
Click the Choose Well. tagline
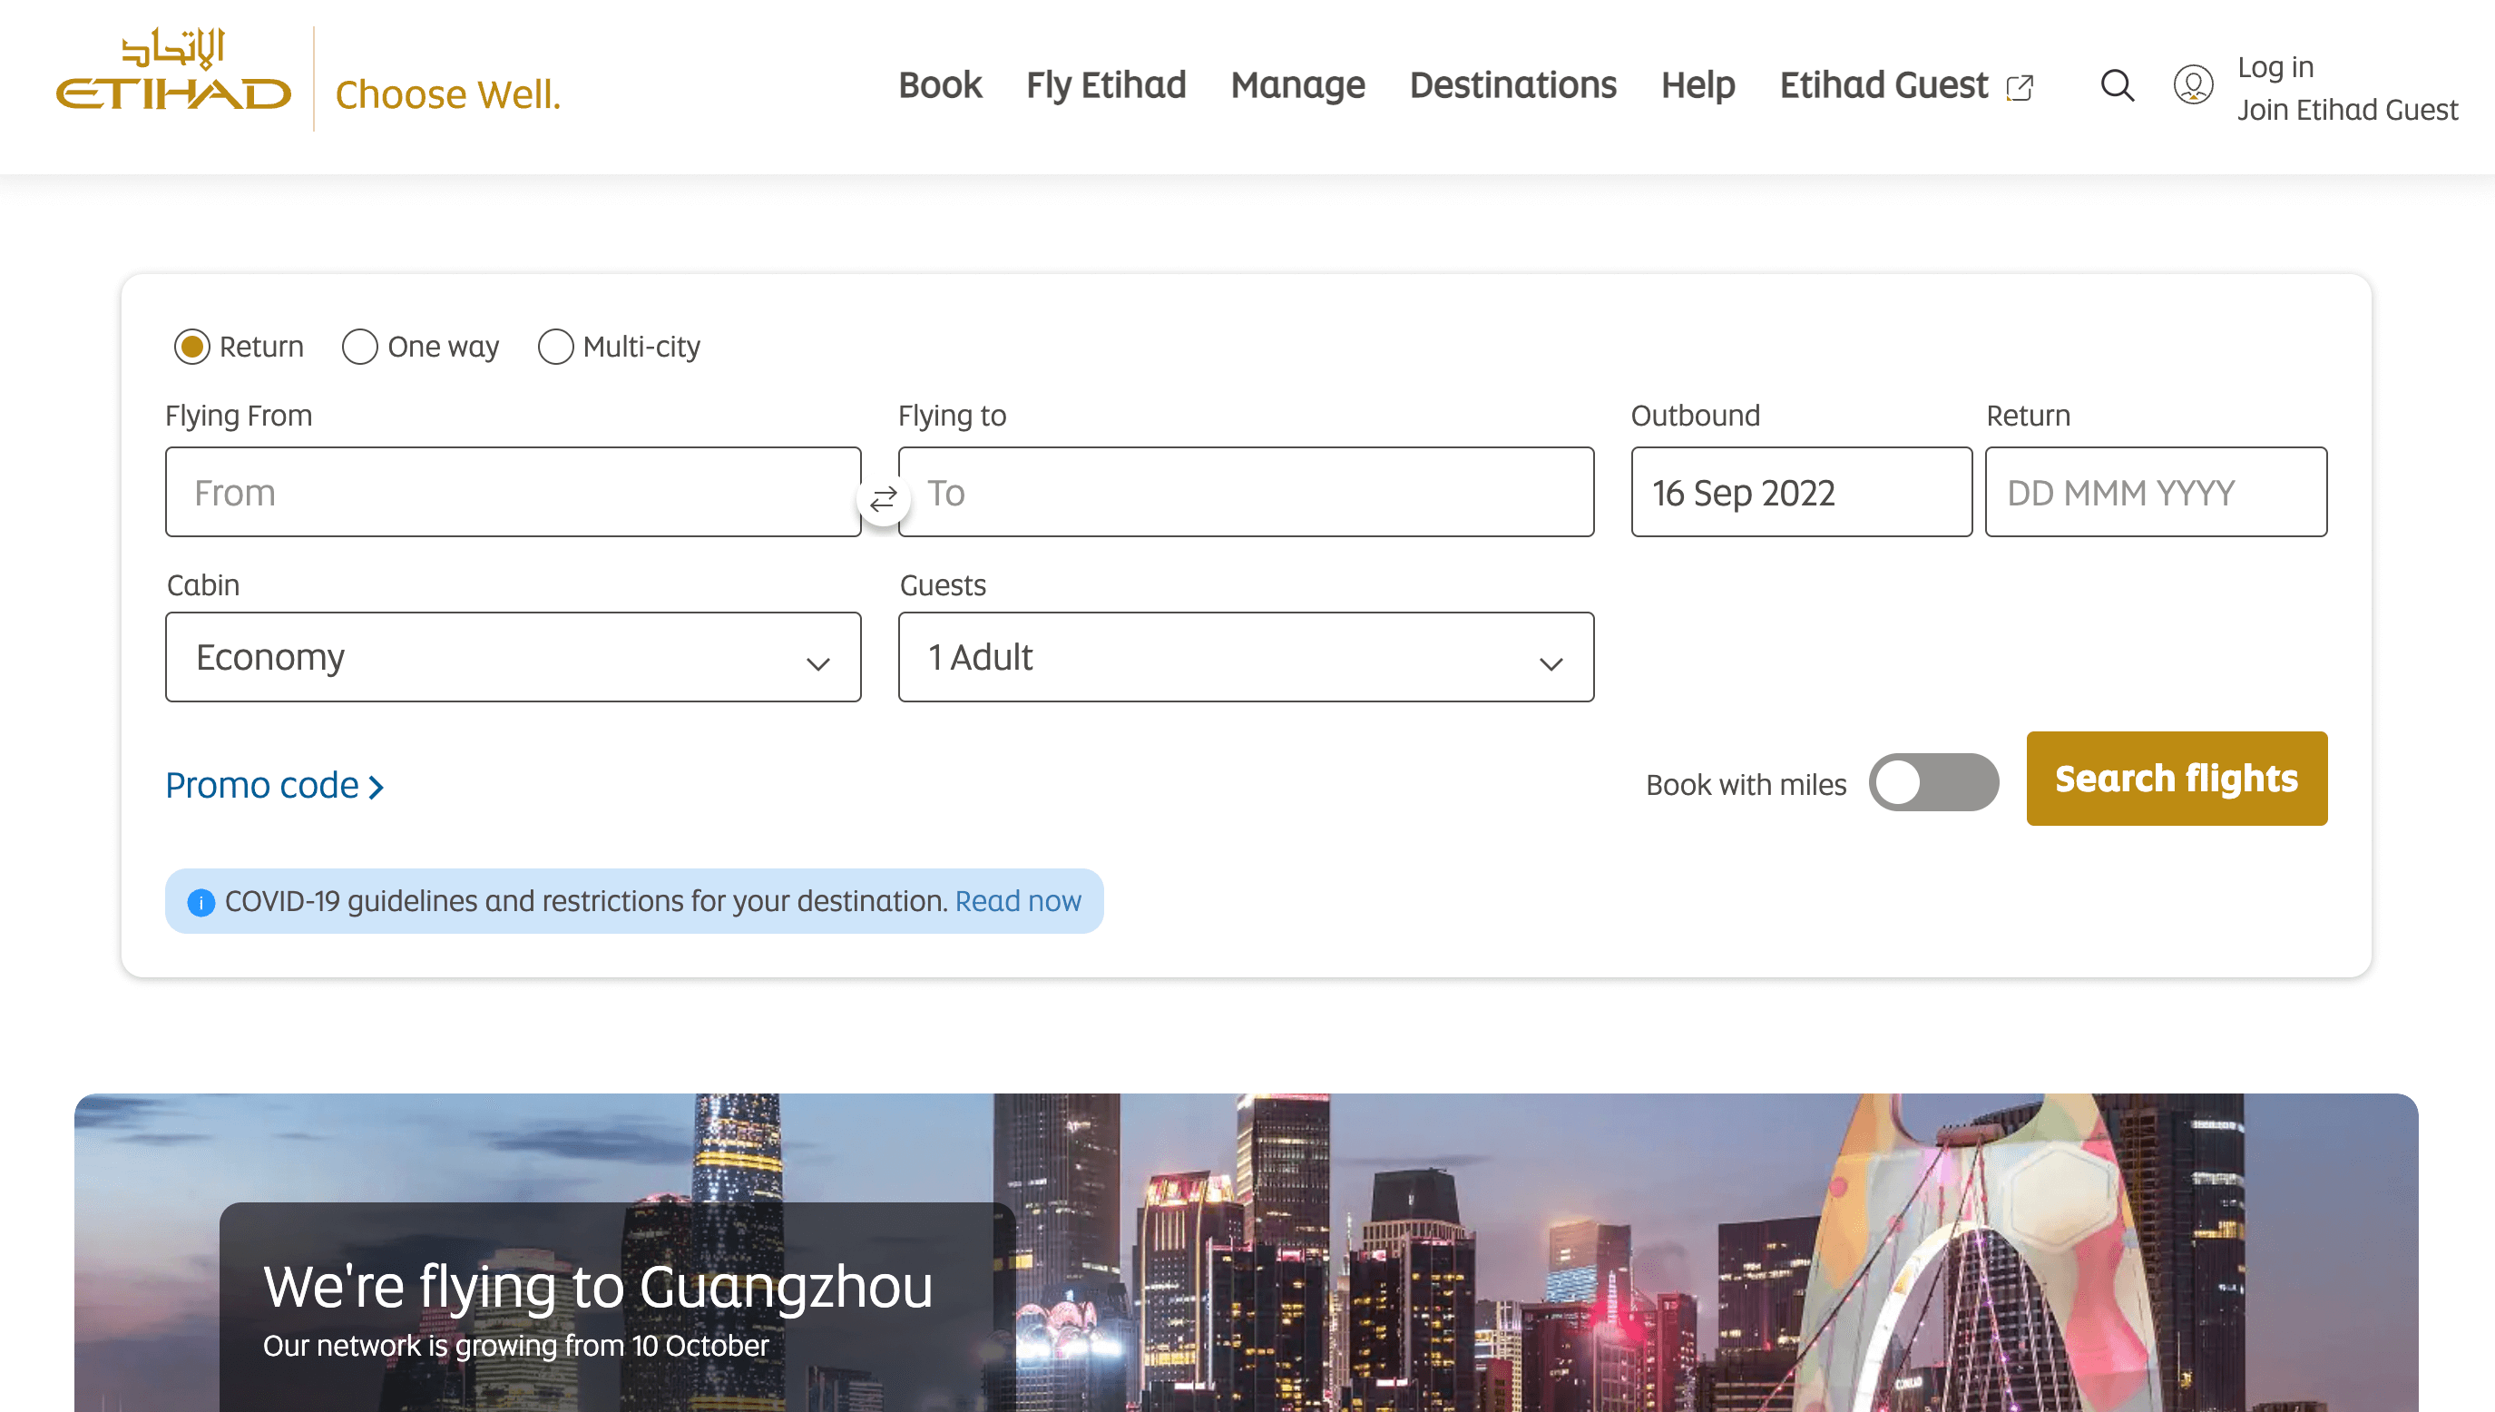tap(448, 95)
